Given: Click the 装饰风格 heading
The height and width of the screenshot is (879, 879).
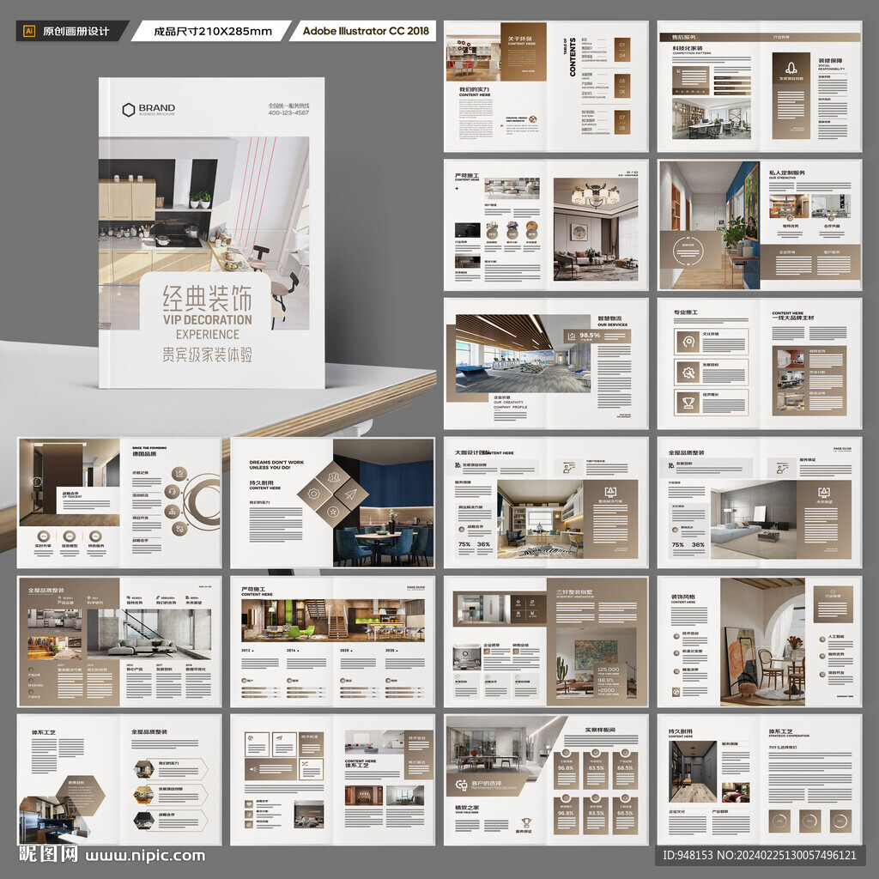Looking at the screenshot, I should coord(682,597).
